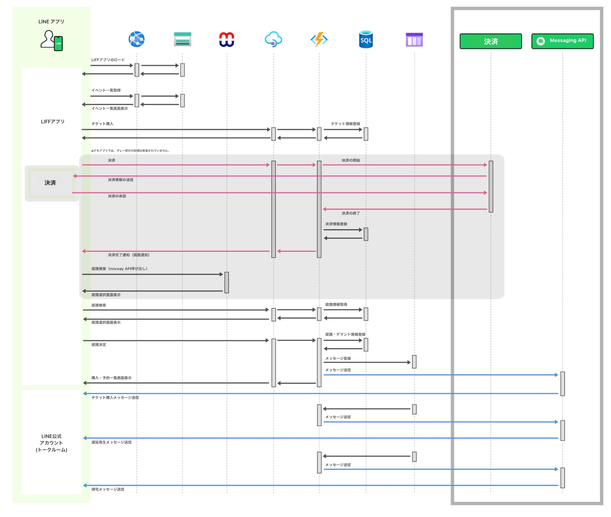This screenshot has width=611, height=517.
Task: Click the LIFFアプリ section label
Action: 53,122
